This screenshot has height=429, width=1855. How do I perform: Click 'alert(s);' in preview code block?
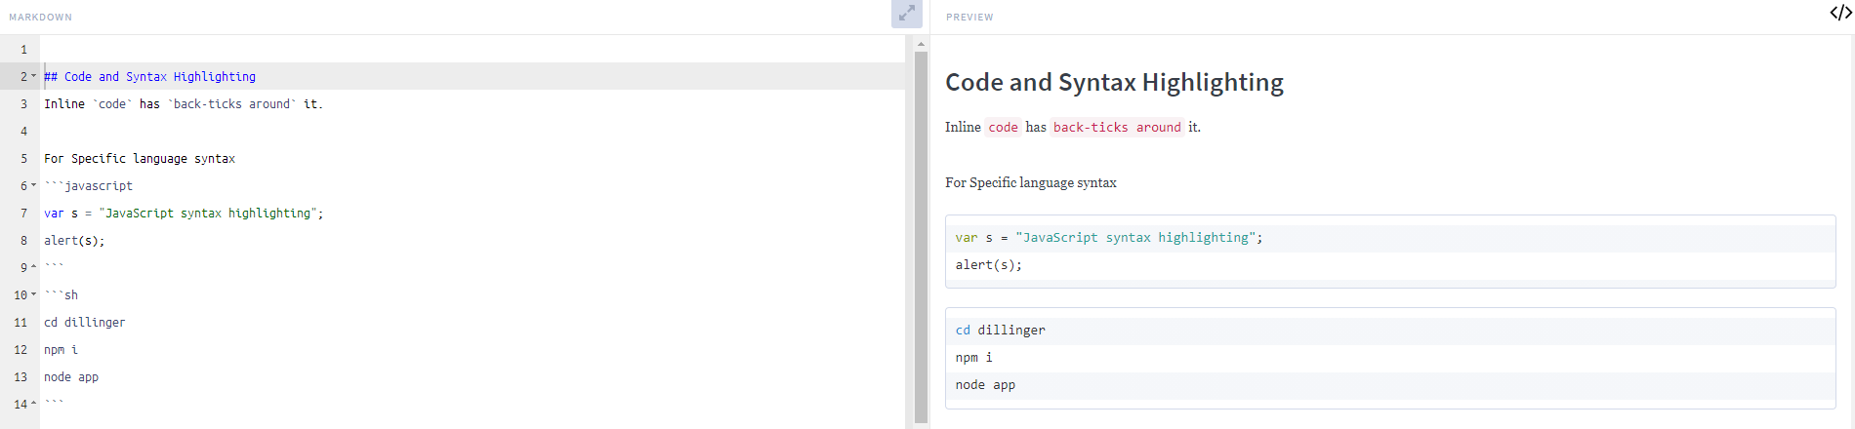click(x=989, y=264)
